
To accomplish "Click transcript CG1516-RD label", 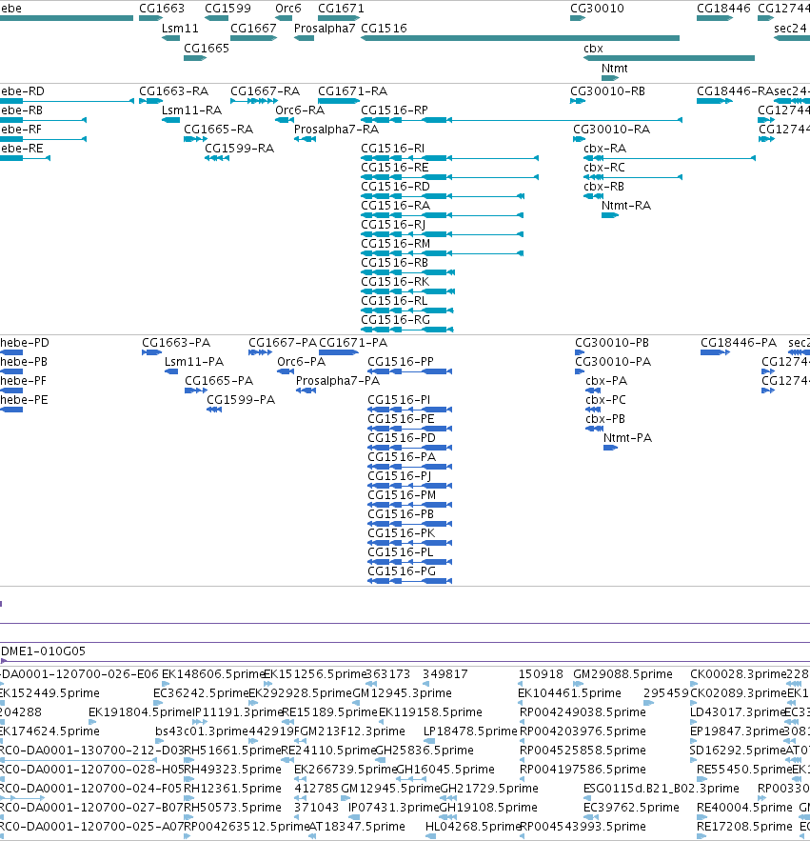I will [x=396, y=187].
